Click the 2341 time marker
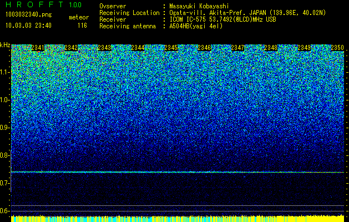This screenshot has width=349, height=222. coord(38,48)
